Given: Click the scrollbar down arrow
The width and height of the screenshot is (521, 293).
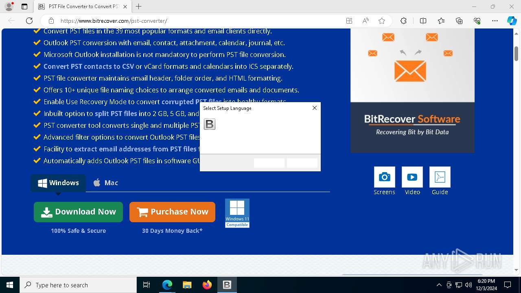Looking at the screenshot, I should (517, 270).
